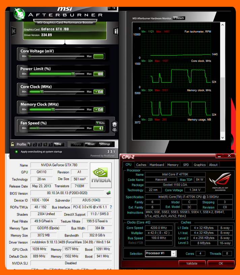
Task: Reset Afterburner settings to defaults
Action: click(x=91, y=144)
